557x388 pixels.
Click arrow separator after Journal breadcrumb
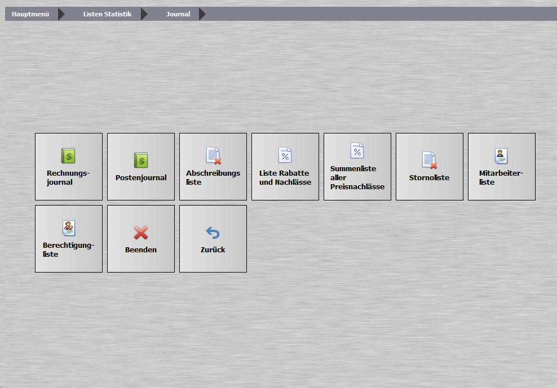click(x=202, y=14)
